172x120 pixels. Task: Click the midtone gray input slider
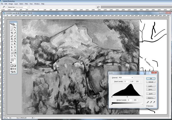127,97
